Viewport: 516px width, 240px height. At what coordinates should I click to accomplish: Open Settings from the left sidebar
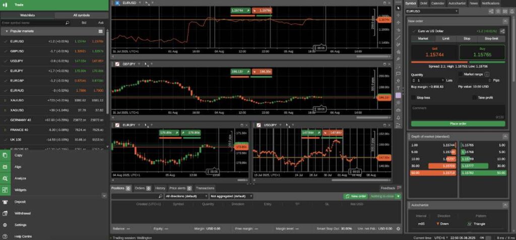tap(20, 225)
